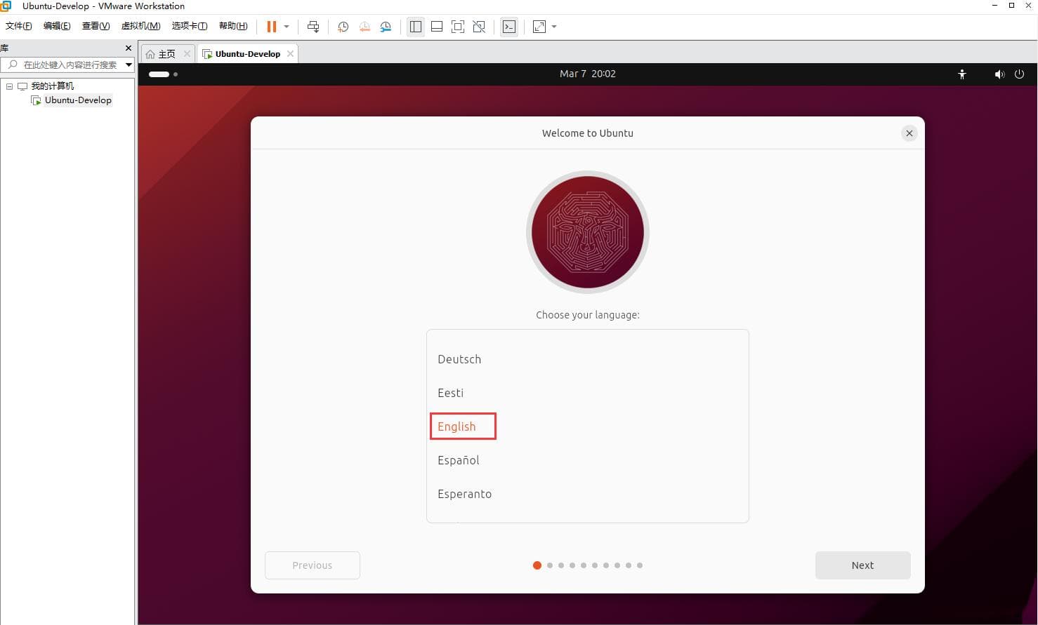
Task: Click the VMware Workstation title bar logo
Action: point(6,6)
